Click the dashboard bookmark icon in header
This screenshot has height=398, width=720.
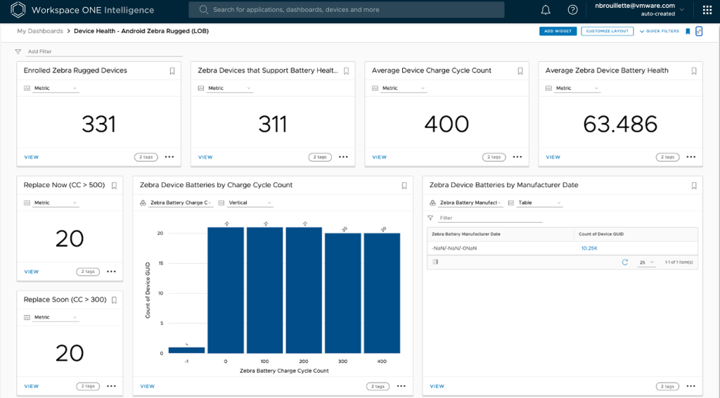pos(688,31)
